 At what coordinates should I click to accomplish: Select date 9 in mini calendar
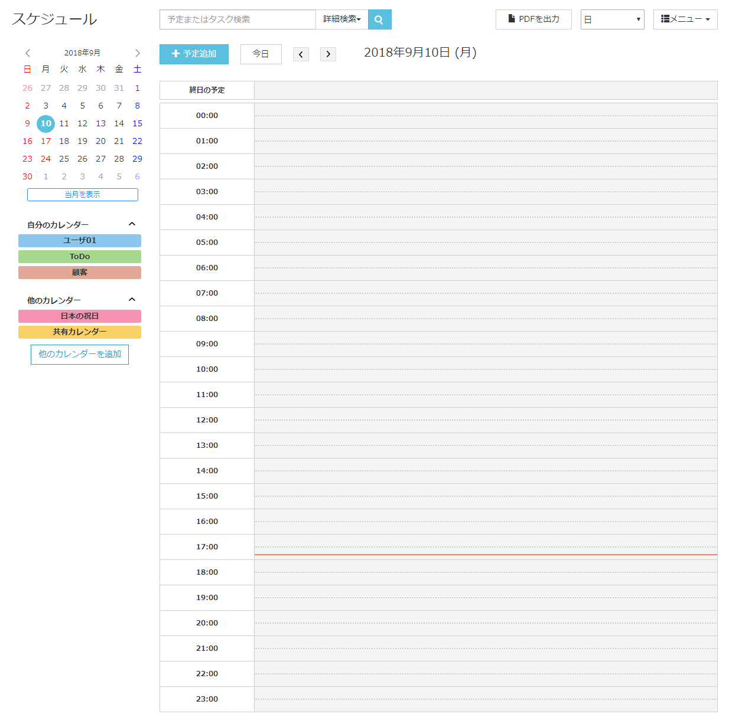tap(28, 124)
